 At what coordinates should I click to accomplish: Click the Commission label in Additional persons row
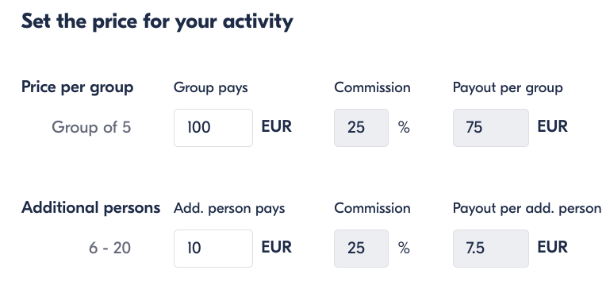pyautogui.click(x=372, y=208)
